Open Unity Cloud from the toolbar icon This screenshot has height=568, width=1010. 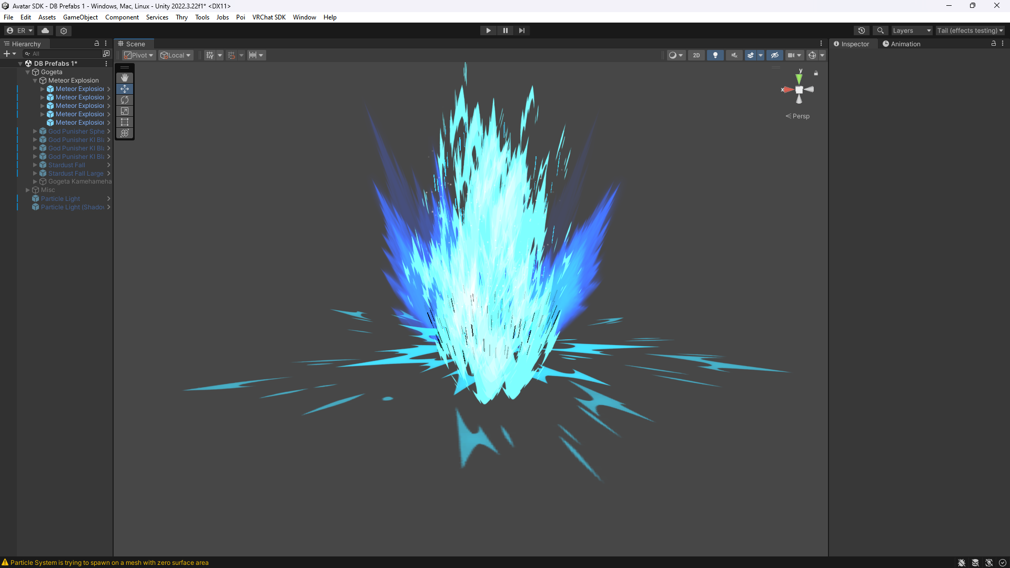pyautogui.click(x=45, y=31)
